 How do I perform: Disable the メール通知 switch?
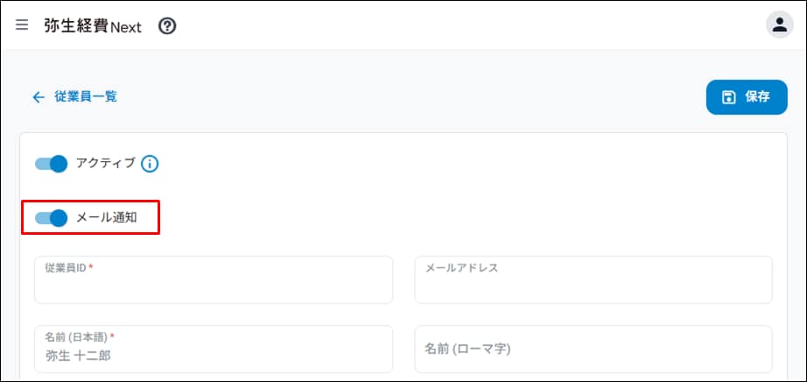point(52,218)
